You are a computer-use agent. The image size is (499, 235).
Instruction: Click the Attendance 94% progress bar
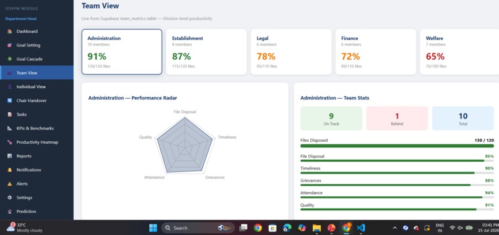coord(397,197)
